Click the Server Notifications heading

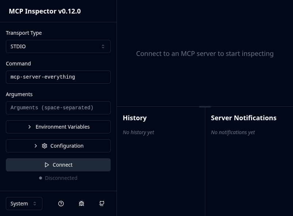[244, 118]
